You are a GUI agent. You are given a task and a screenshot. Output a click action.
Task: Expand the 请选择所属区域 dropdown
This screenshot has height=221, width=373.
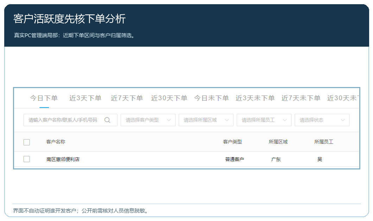[206, 120]
